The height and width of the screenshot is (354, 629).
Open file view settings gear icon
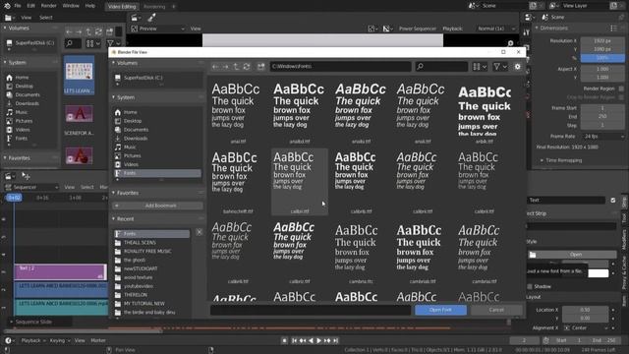point(518,67)
